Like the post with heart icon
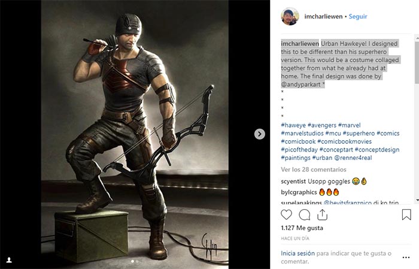 click(x=287, y=214)
